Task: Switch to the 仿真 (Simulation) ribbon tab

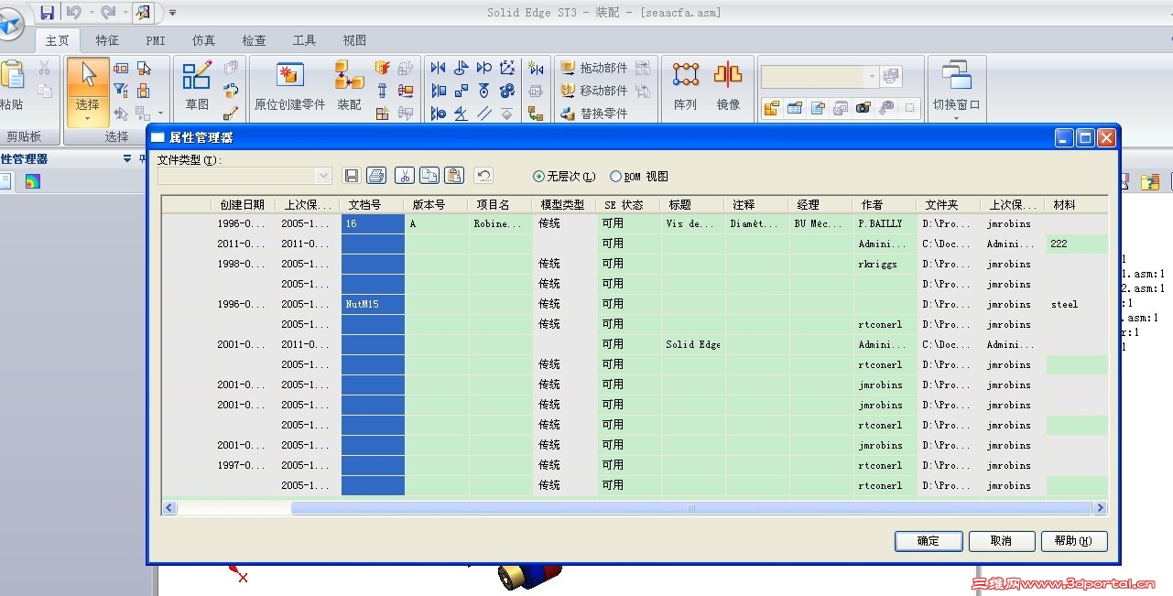Action: 204,40
